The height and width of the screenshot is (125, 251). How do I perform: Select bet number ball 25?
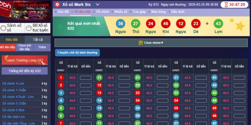point(138,108)
